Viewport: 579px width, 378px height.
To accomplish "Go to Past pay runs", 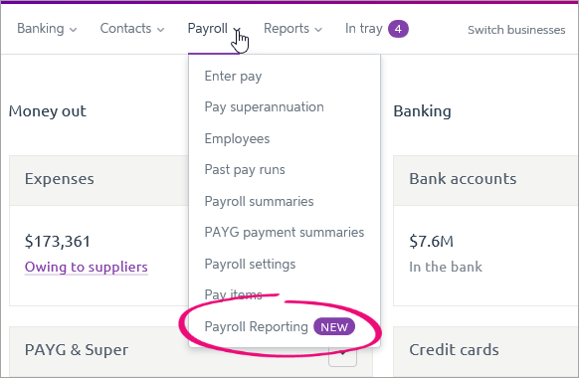I will (245, 170).
